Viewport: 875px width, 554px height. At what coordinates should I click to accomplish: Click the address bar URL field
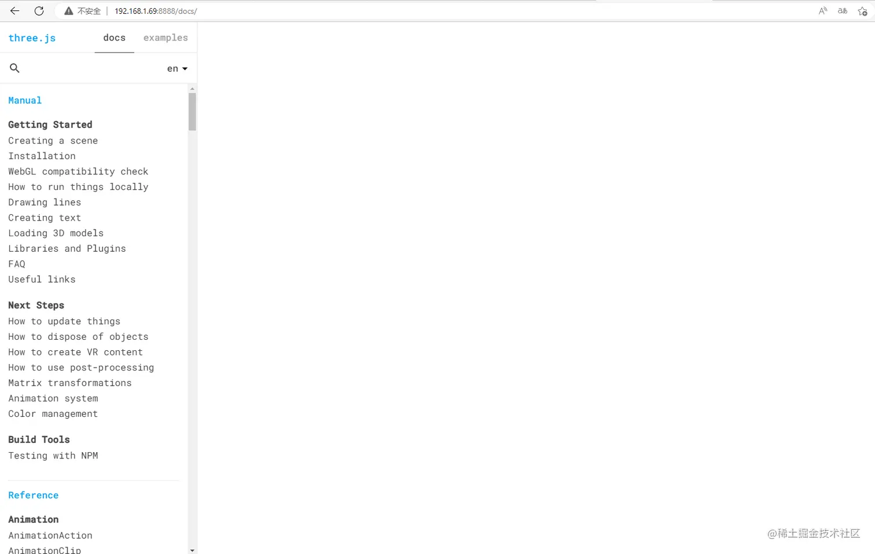coord(155,10)
